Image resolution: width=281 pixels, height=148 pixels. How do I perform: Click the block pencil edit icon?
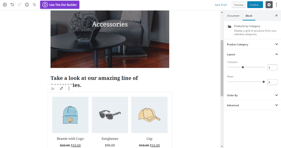click(x=61, y=89)
